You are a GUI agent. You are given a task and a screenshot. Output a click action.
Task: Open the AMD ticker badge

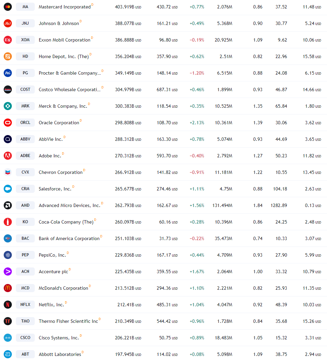pos(25,205)
